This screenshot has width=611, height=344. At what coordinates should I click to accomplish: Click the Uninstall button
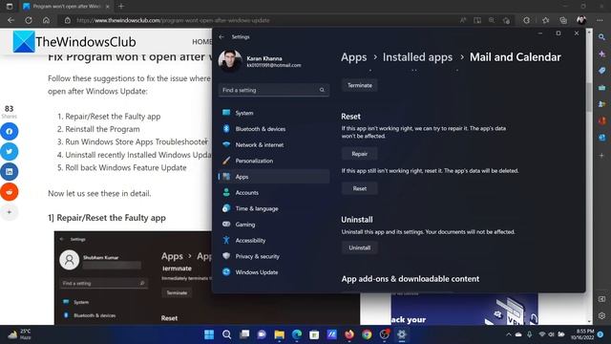[359, 247]
